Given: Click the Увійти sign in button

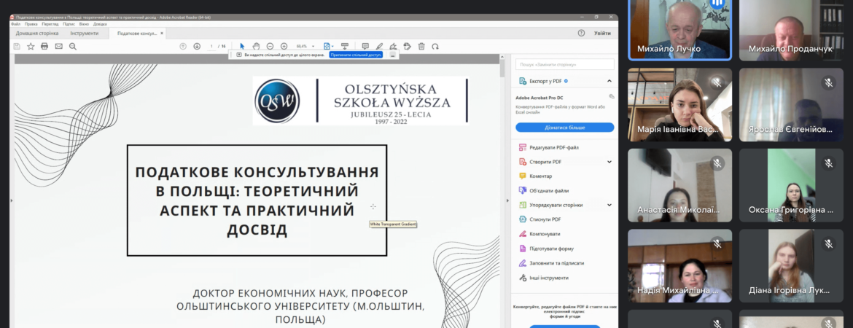Looking at the screenshot, I should pyautogui.click(x=602, y=34).
